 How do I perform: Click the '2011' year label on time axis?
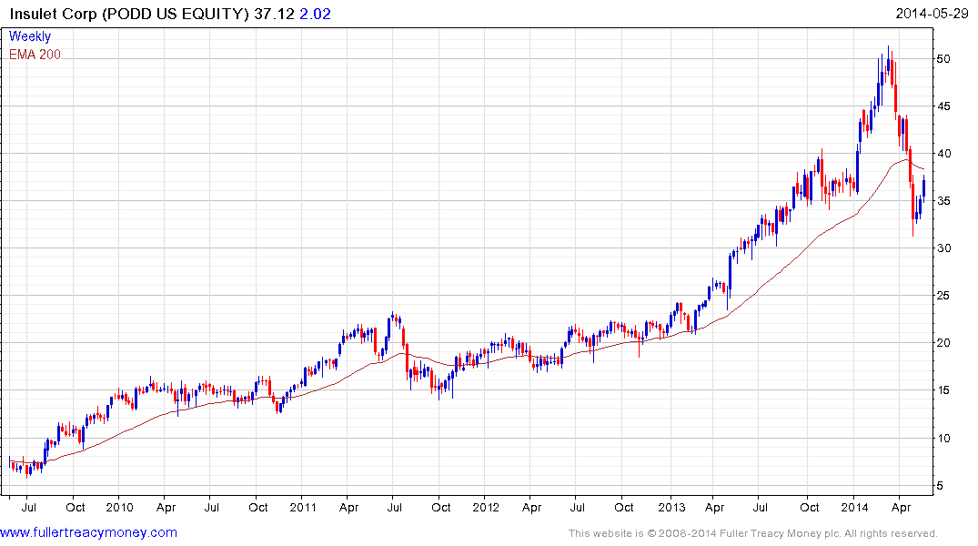(x=303, y=507)
